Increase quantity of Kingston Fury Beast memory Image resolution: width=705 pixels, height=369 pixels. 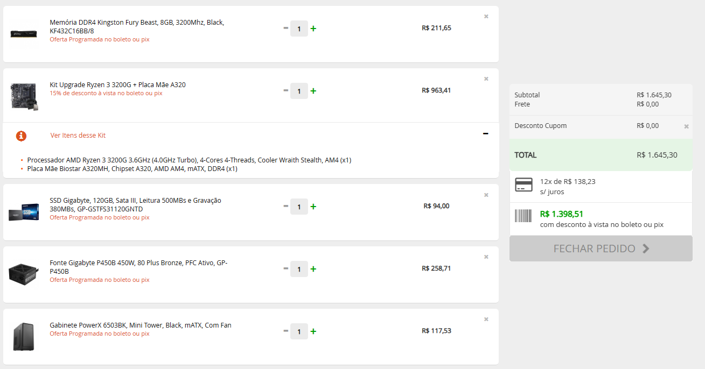tap(313, 29)
